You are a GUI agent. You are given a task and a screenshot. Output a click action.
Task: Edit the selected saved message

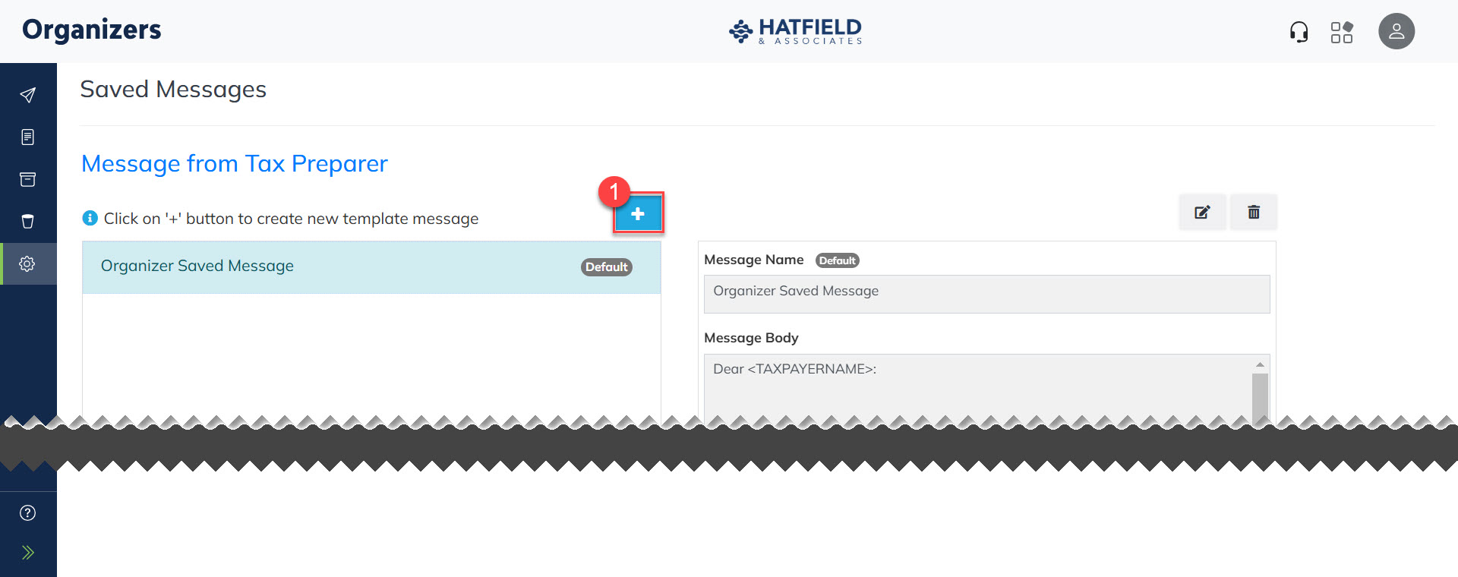(1202, 213)
